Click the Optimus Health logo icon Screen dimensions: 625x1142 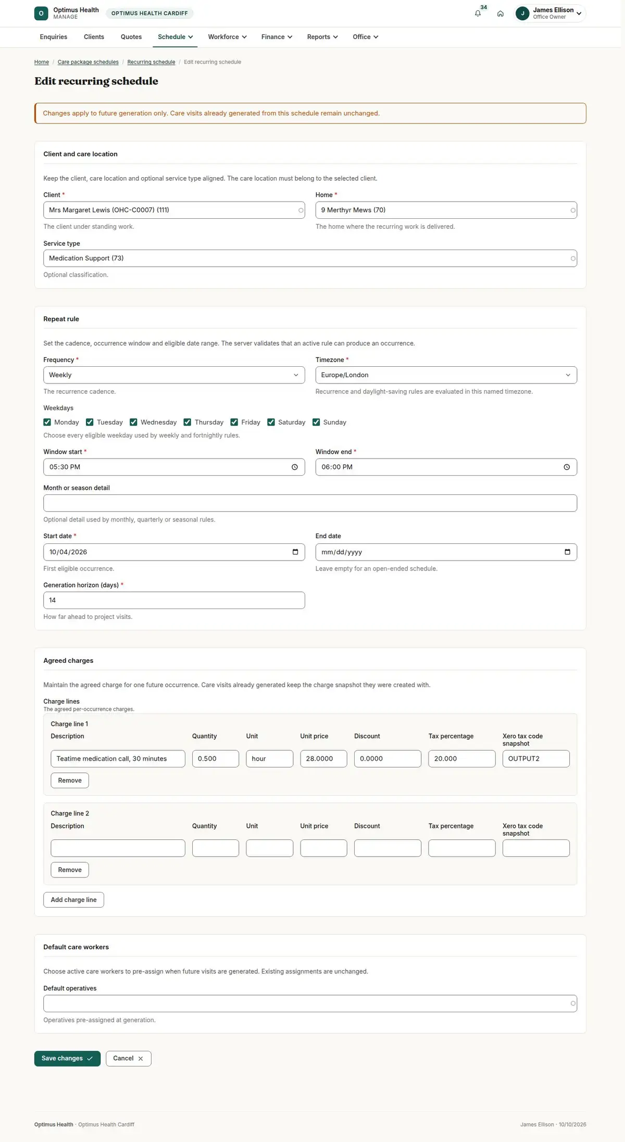41,14
